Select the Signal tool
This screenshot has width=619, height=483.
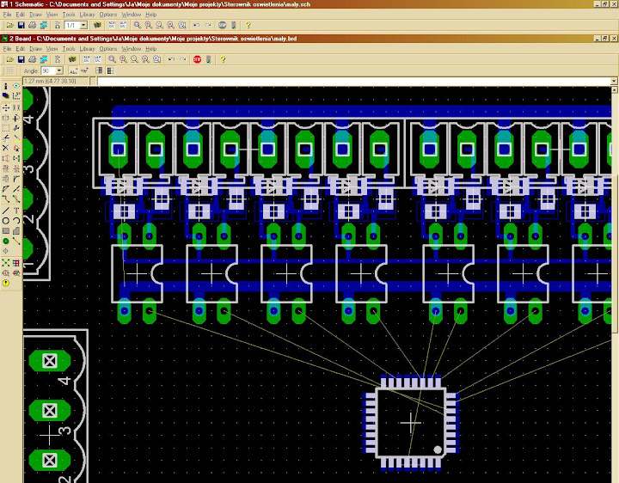tap(16, 241)
